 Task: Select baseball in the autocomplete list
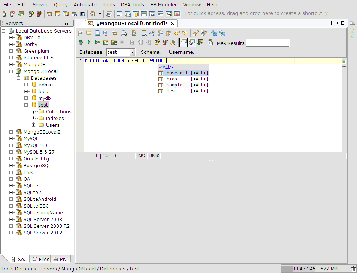[183, 73]
